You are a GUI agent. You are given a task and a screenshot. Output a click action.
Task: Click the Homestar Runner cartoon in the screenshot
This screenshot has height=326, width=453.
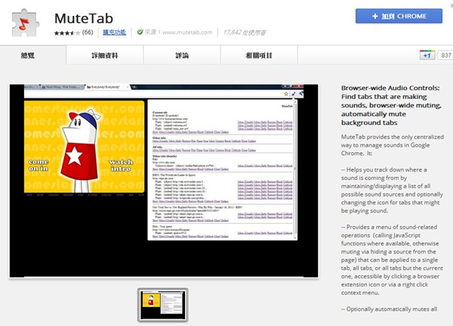[79, 151]
